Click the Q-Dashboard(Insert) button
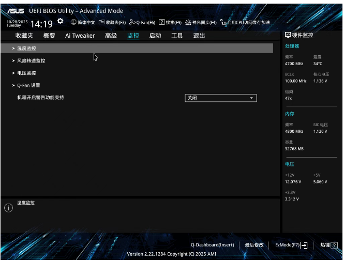344x264 pixels. 212,245
